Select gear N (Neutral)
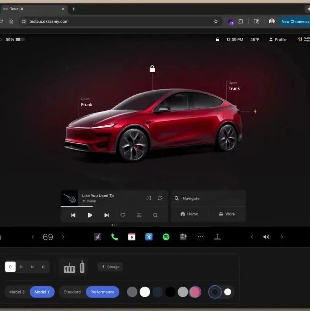The height and width of the screenshot is (311, 310). tap(32, 267)
